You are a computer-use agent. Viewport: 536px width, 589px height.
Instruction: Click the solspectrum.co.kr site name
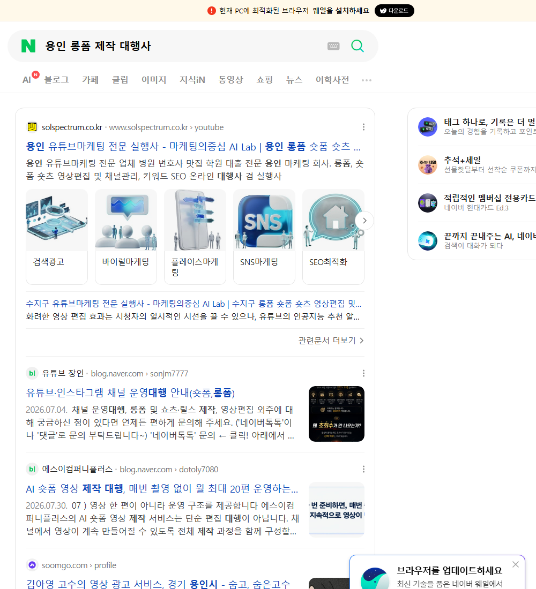72,127
